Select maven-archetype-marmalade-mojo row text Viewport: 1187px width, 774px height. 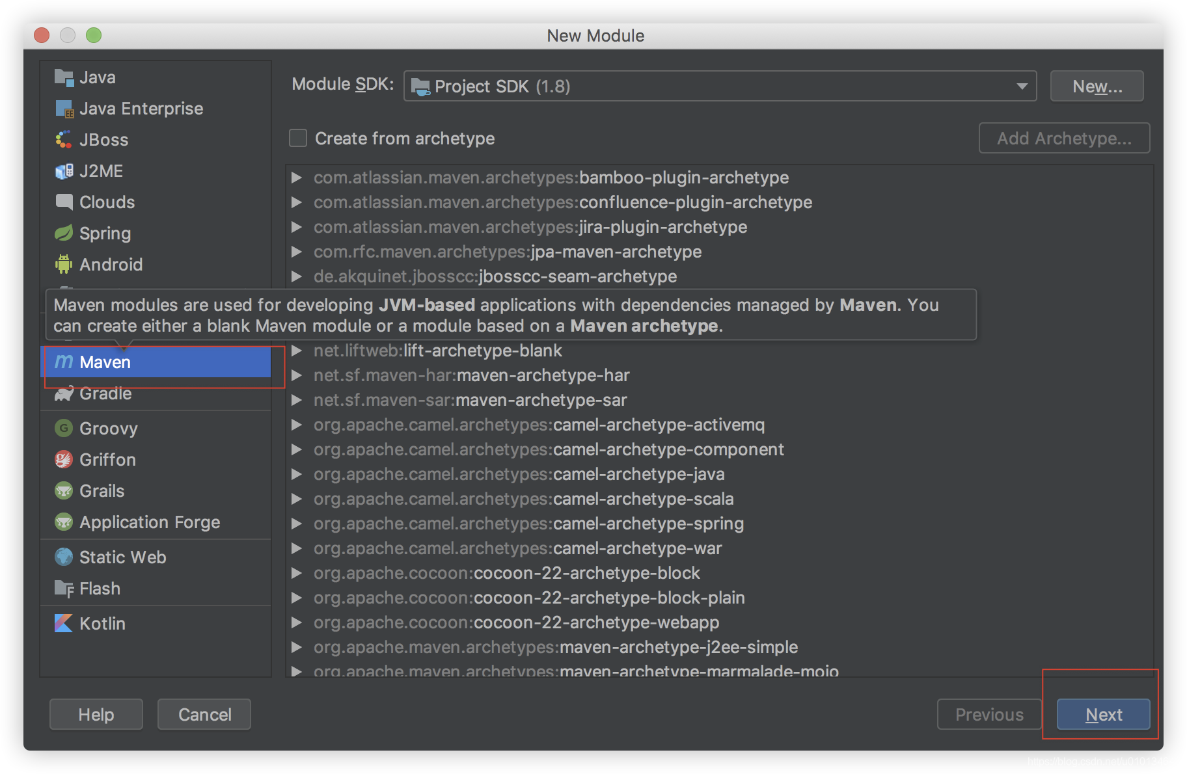[576, 670]
